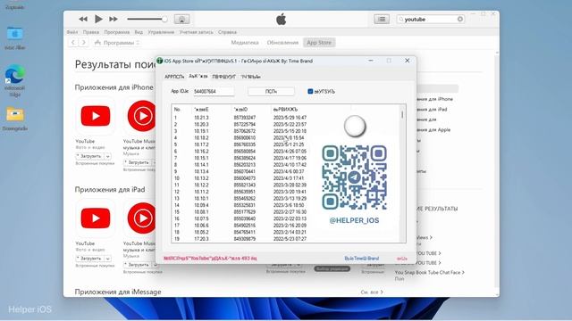Select the row for version 18.10.1

click(x=240, y=198)
